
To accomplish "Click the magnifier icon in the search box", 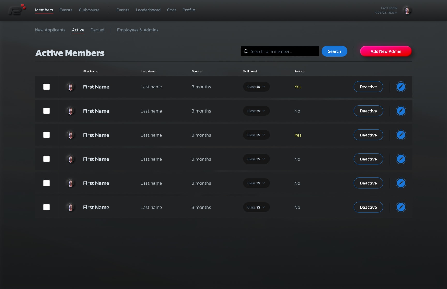I will click(246, 51).
